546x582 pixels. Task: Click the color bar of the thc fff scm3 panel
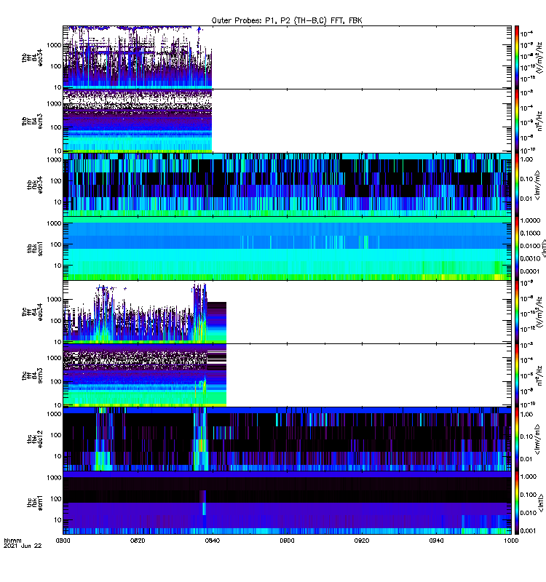coord(516,375)
